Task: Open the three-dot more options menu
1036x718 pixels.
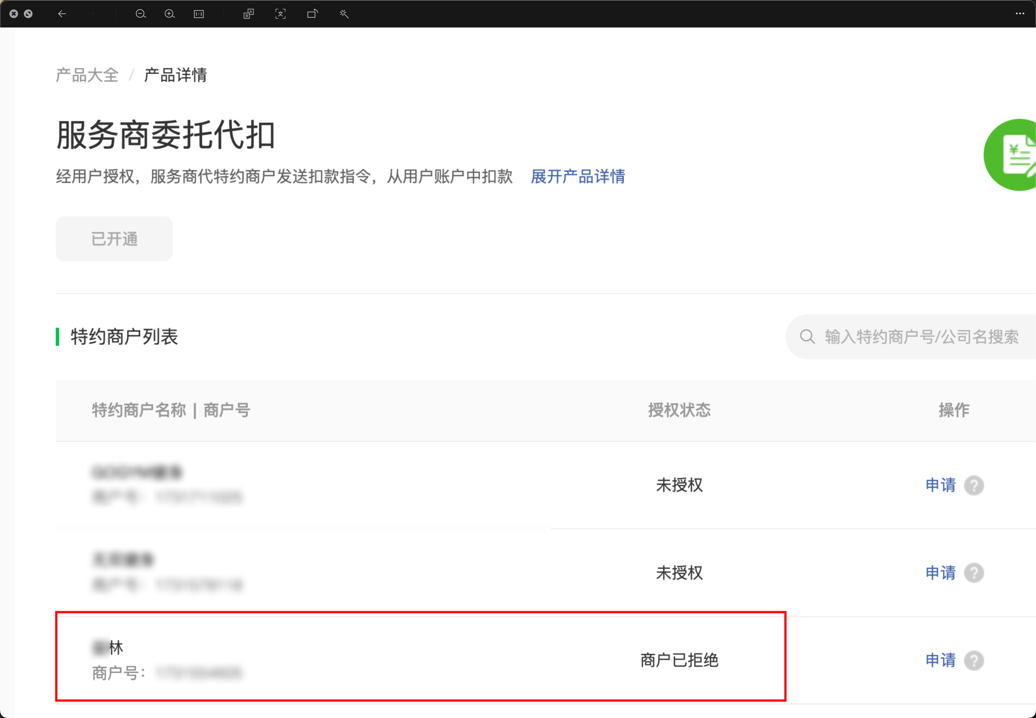Action: coord(1019,14)
